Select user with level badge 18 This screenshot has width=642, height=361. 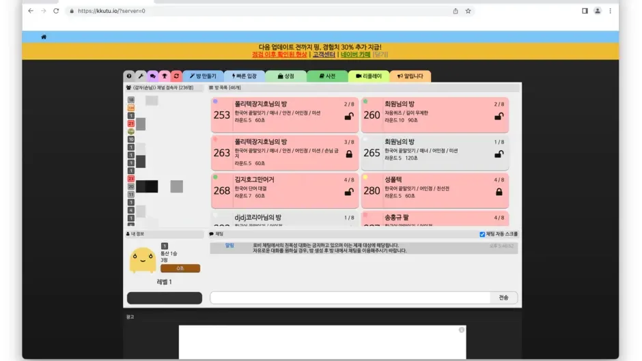131,100
